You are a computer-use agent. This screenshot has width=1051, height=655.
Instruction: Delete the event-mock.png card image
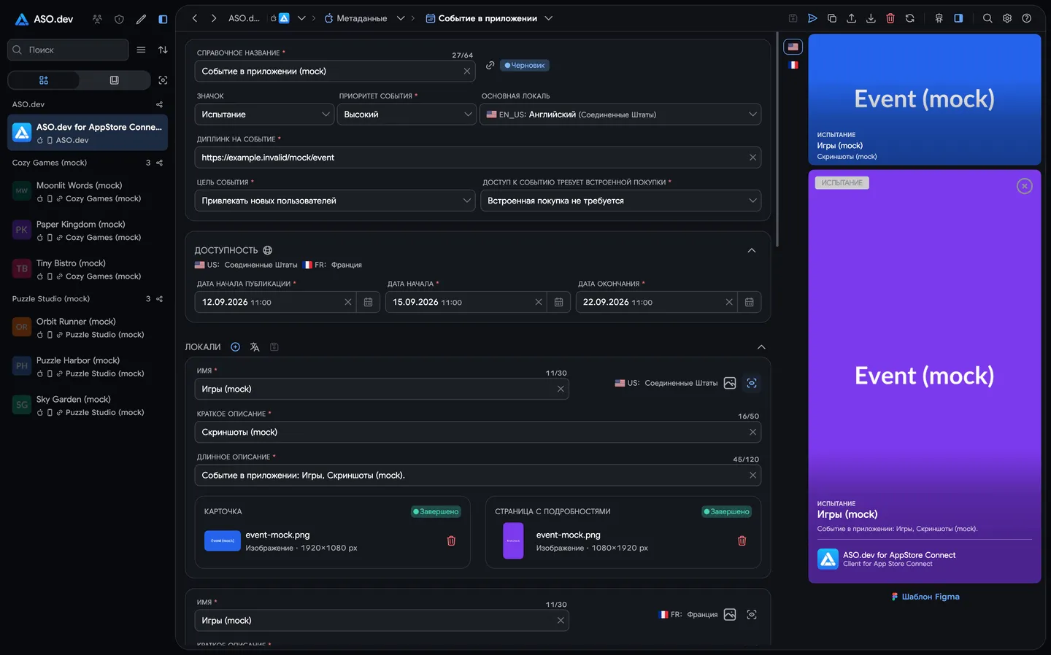451,541
